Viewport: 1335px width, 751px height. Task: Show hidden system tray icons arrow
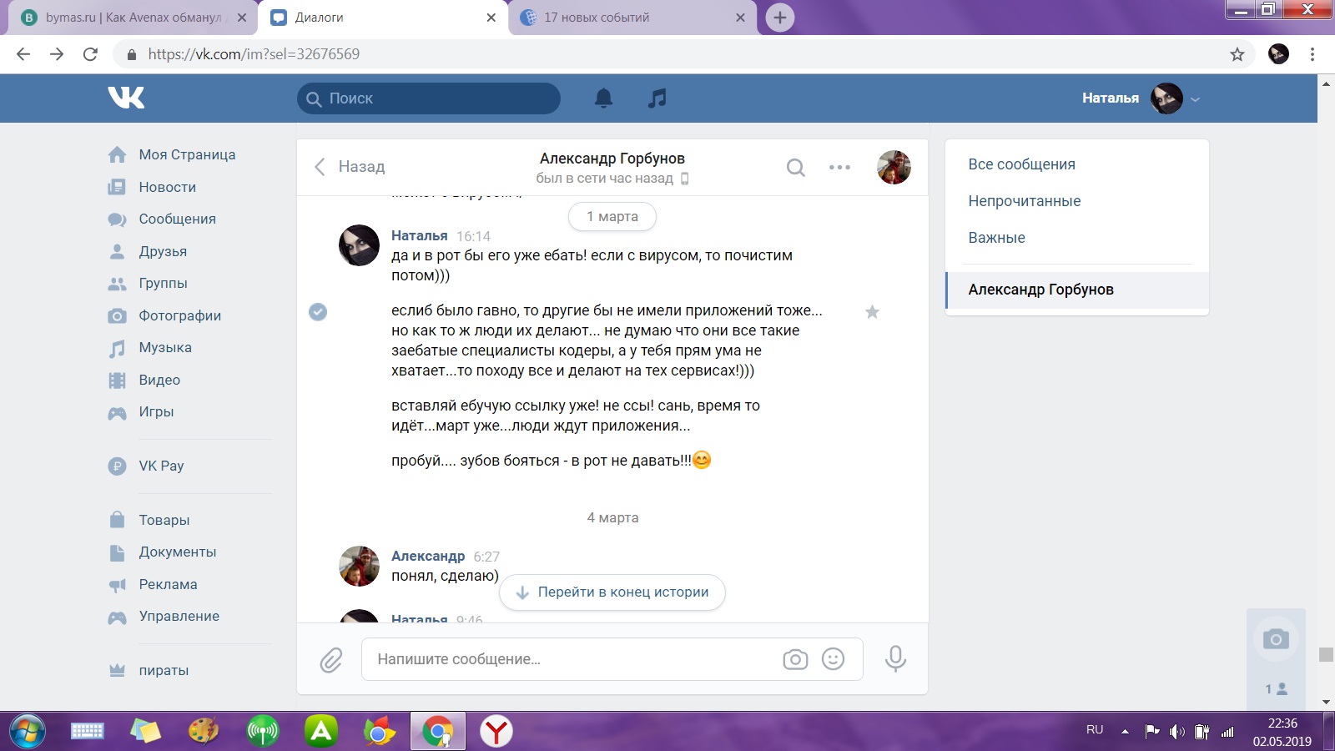click(x=1125, y=731)
